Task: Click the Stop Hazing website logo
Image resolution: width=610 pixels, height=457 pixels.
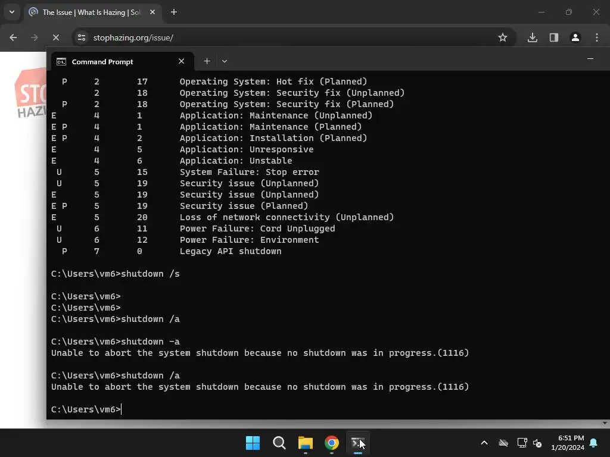Action: 30,93
